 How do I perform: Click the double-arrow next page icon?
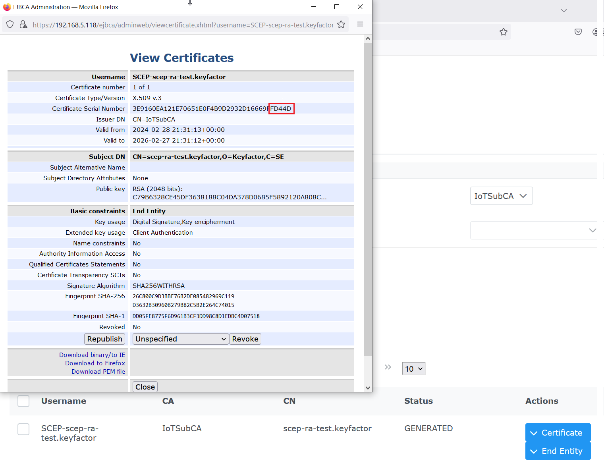[x=388, y=367]
